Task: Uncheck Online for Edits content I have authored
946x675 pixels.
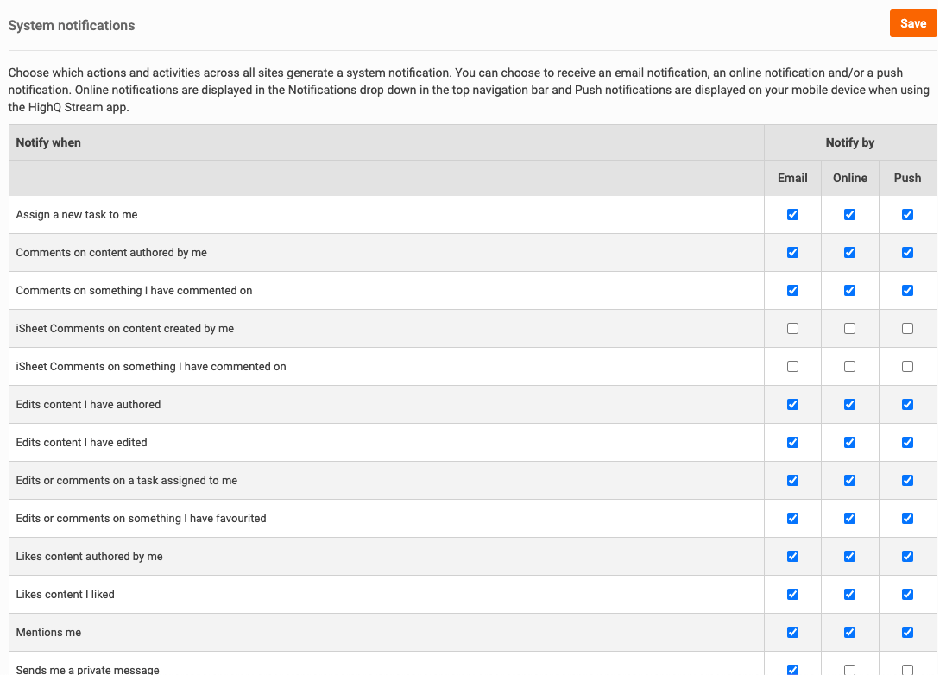Action: click(849, 405)
